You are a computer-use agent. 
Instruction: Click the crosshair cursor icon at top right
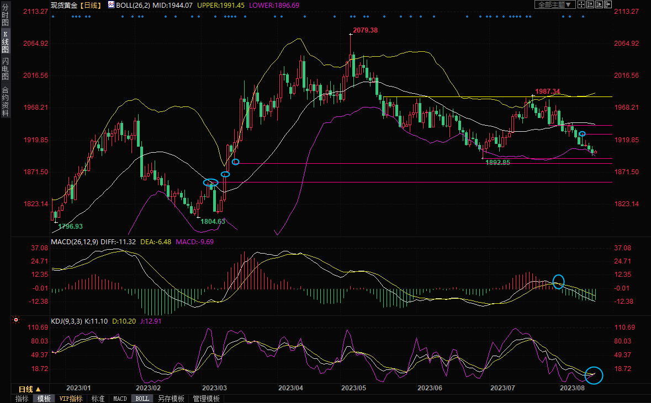[x=581, y=4]
